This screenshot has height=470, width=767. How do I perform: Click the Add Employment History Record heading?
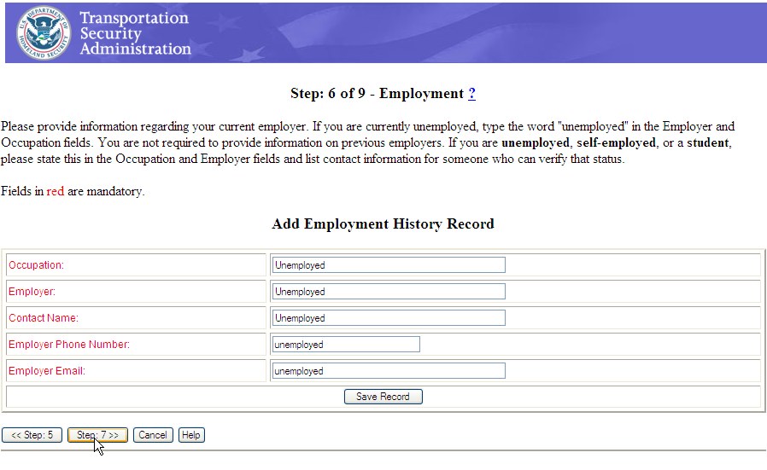coord(383,224)
